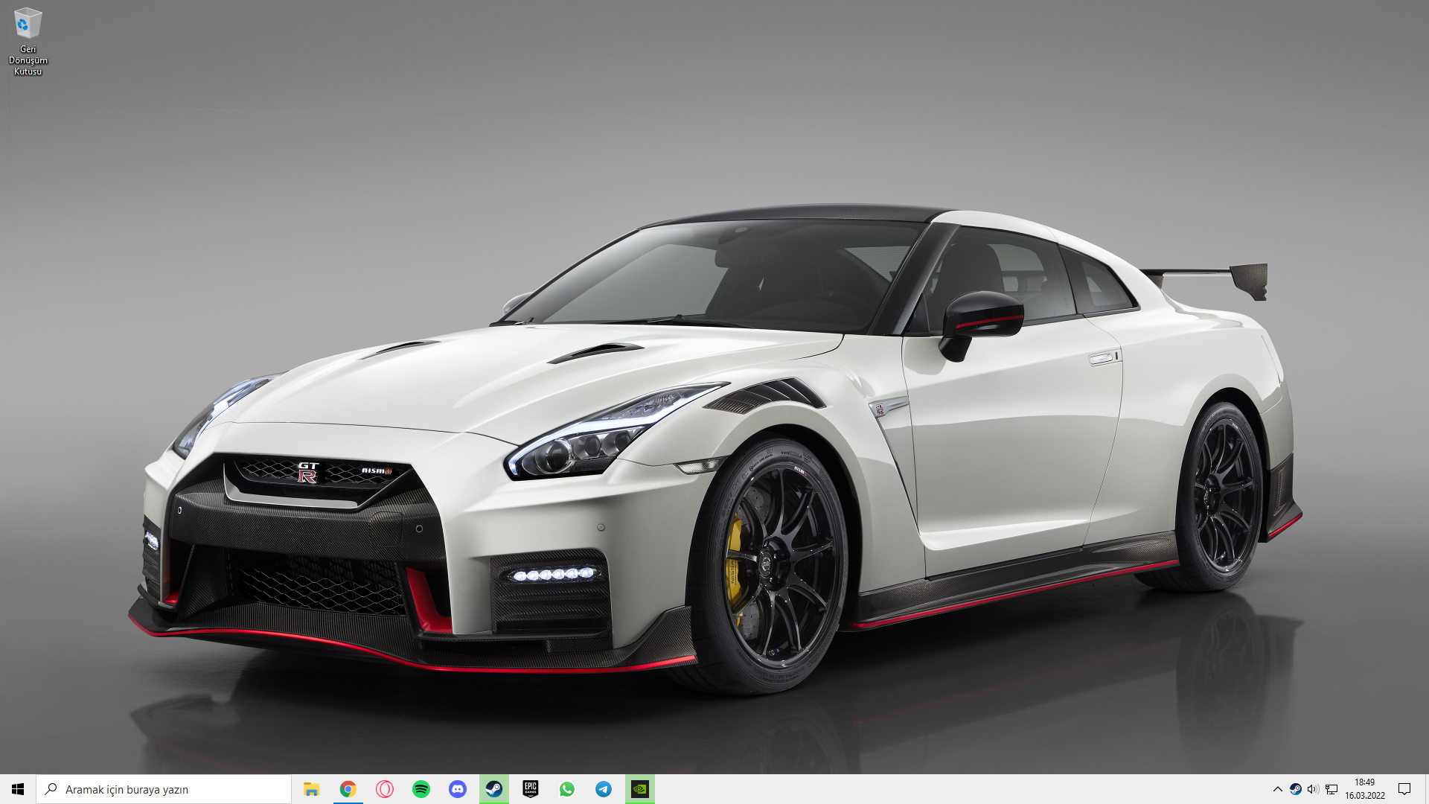Screen dimensions: 1429x804
Task: Open Spotify from the taskbar
Action: [421, 789]
